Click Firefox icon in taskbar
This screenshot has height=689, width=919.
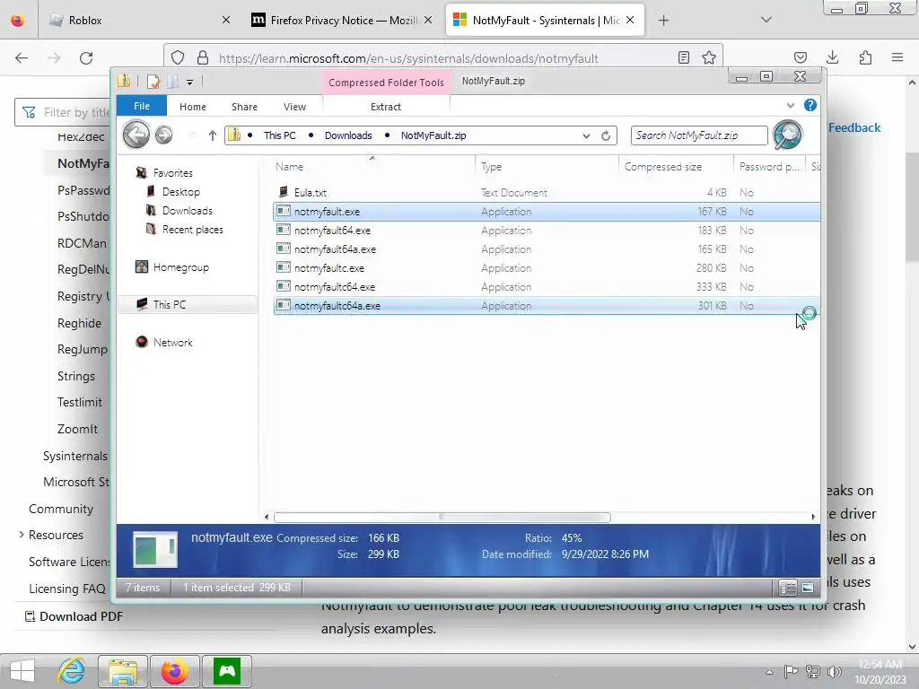175,671
